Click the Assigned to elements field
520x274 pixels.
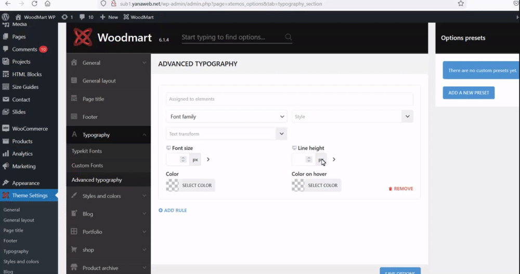pyautogui.click(x=290, y=99)
